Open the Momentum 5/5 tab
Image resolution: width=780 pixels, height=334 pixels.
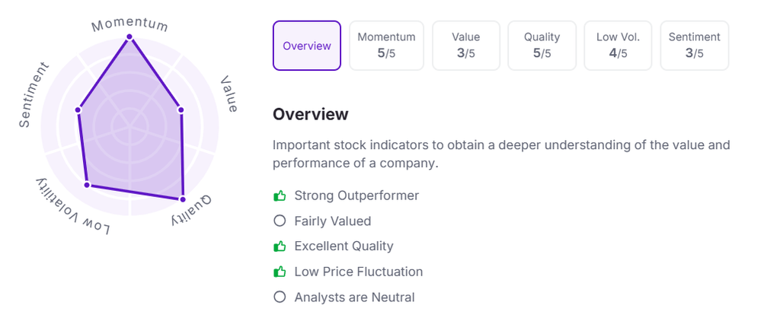point(386,46)
